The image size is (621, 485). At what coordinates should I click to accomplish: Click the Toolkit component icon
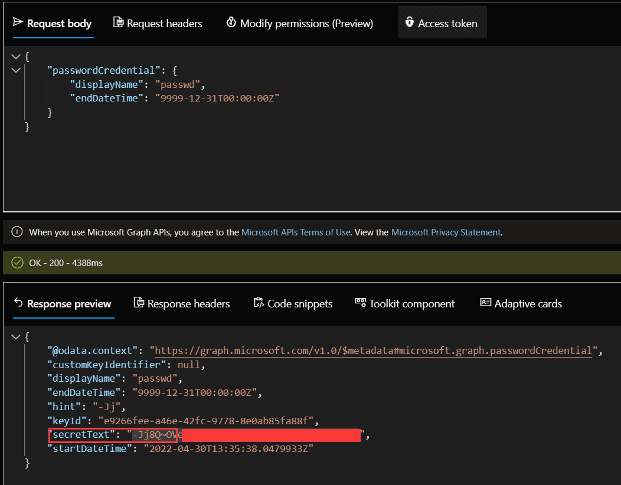pos(360,303)
